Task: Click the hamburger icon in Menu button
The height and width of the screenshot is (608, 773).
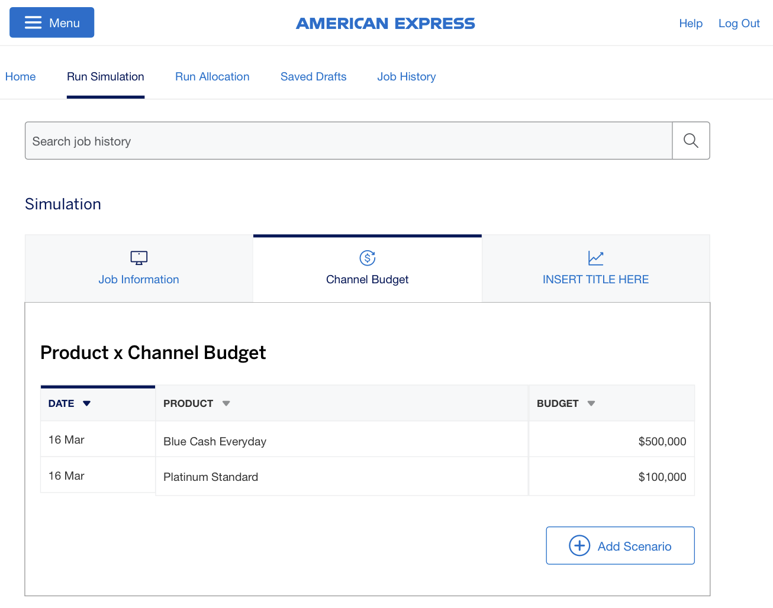Action: 33,22
